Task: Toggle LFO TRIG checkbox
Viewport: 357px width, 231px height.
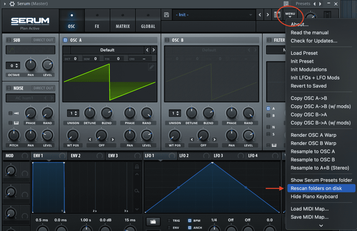Action: 169,220
